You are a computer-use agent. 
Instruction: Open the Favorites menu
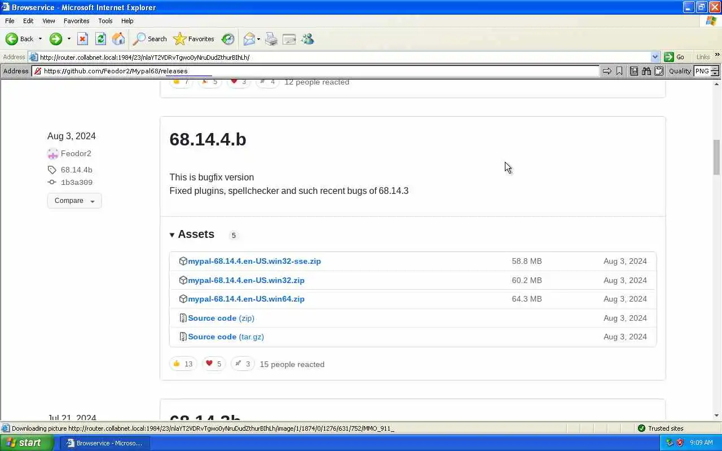click(76, 21)
